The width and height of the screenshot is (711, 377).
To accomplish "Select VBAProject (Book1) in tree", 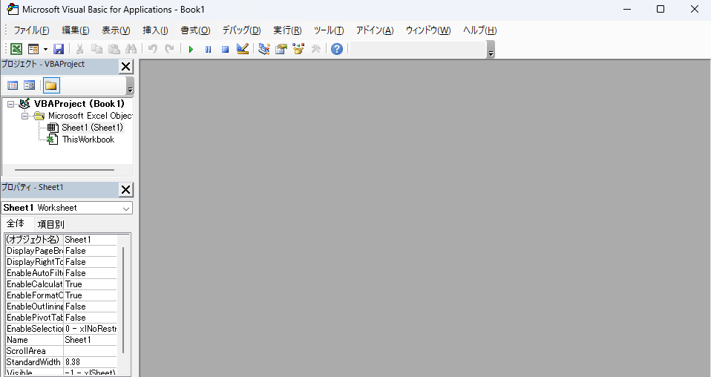I will pos(79,103).
